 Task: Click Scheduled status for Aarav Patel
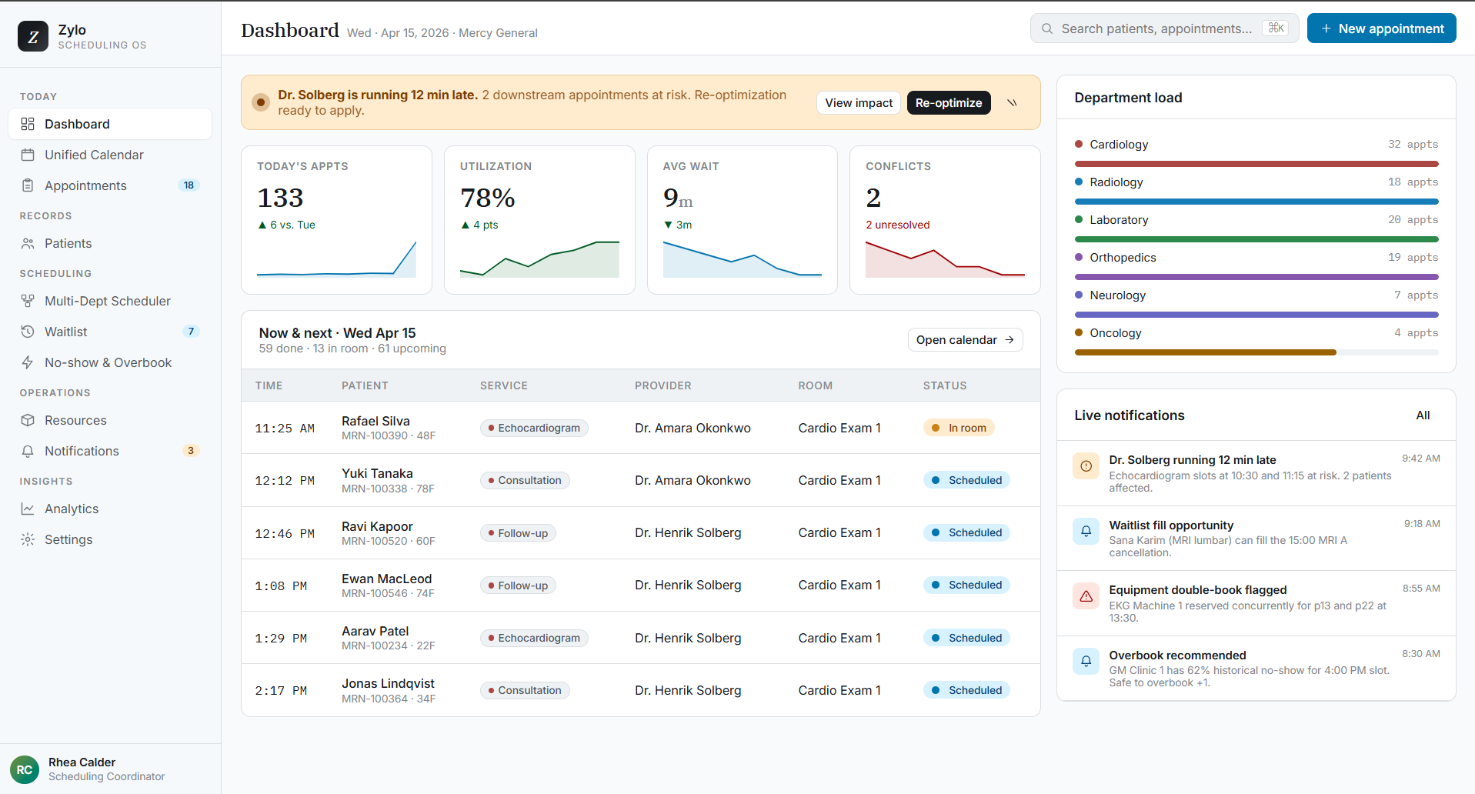(x=966, y=638)
